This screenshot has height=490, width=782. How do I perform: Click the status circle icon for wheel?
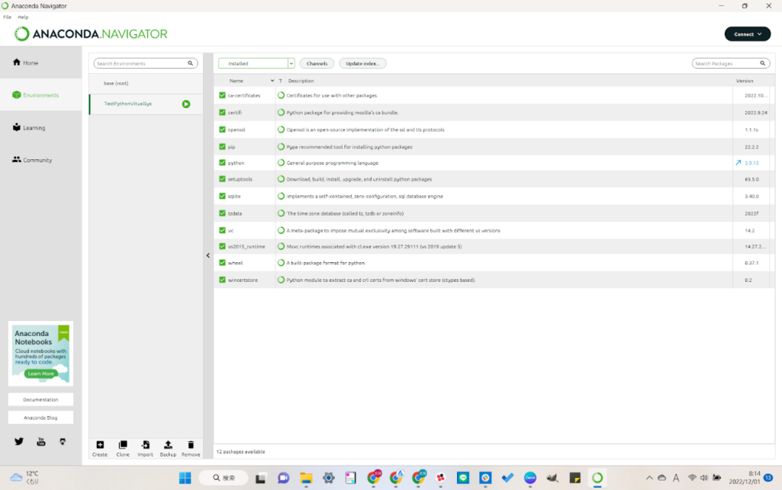click(x=282, y=263)
